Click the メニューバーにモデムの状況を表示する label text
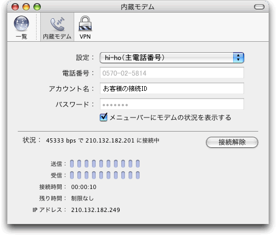 point(170,117)
